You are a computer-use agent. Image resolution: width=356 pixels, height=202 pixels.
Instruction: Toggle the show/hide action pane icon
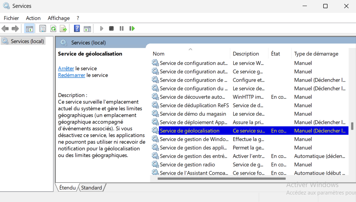(x=87, y=29)
